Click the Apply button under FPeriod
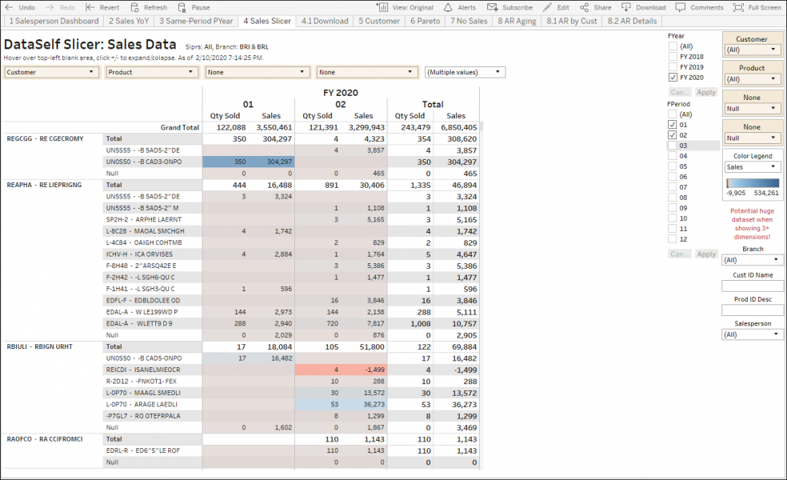This screenshot has width=787, height=480. (x=706, y=254)
